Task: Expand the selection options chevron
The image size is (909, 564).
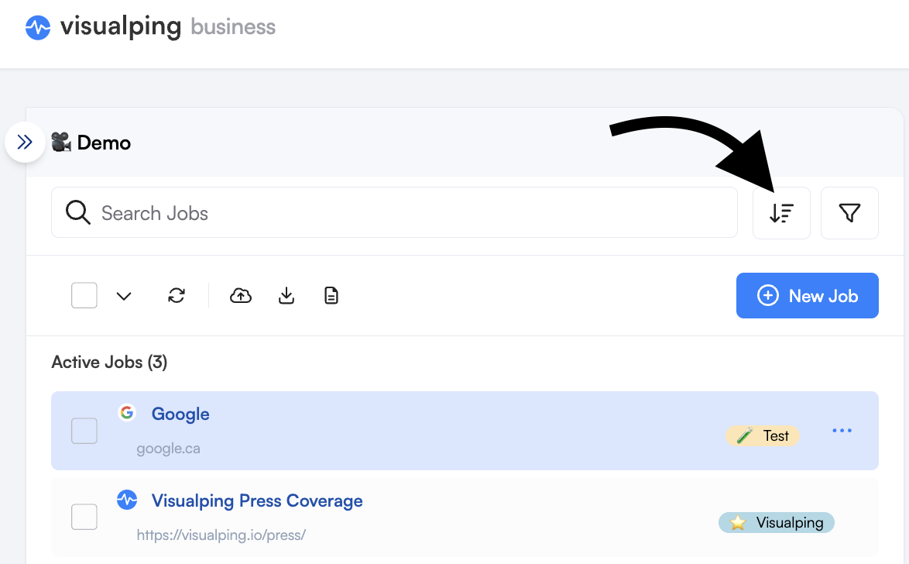Action: point(124,296)
